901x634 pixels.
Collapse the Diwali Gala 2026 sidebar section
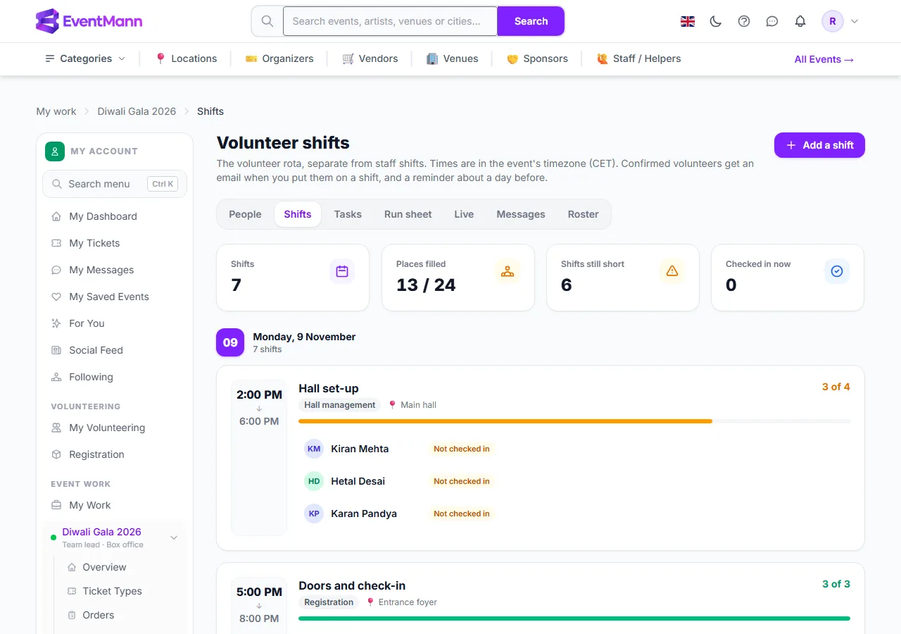pos(174,537)
